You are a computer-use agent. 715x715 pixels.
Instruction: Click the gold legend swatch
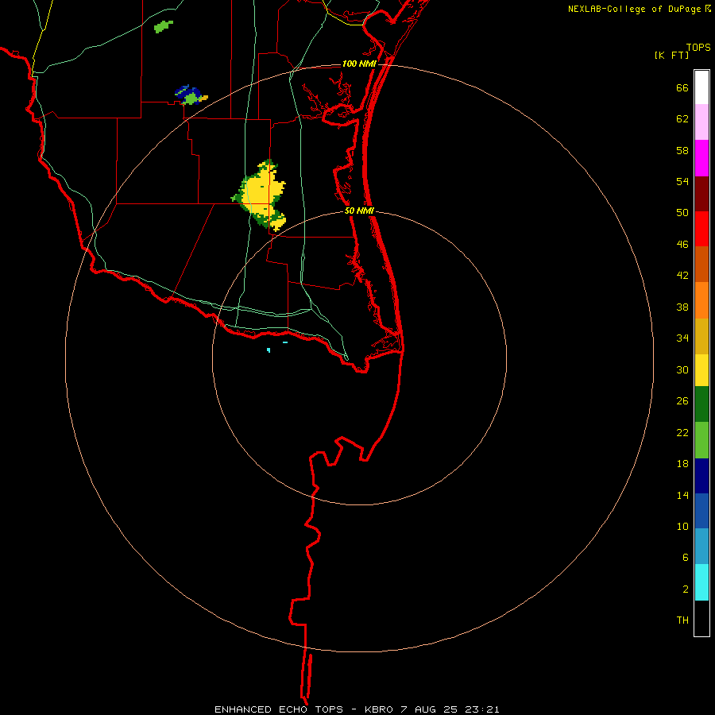(x=701, y=336)
